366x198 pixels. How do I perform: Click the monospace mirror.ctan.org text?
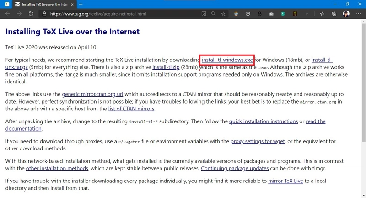[318, 102]
